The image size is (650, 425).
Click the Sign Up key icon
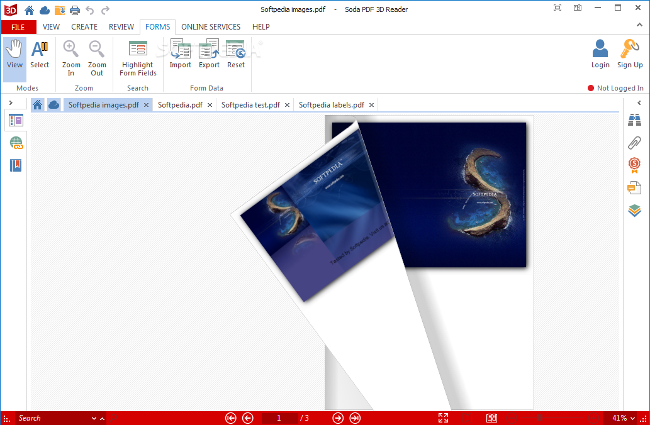coord(630,54)
